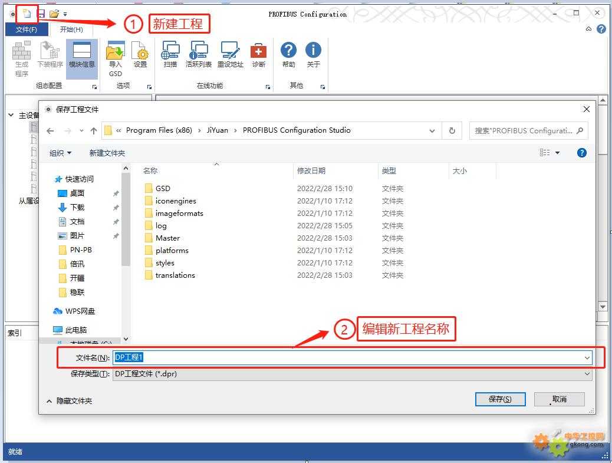The width and height of the screenshot is (612, 463).
Task: Click the 重设地址 ribbon icon
Action: pyautogui.click(x=231, y=55)
